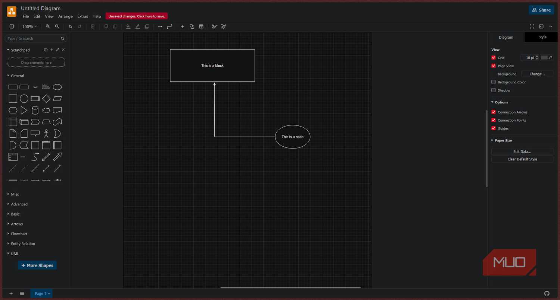This screenshot has width=560, height=300.
Task: Toggle the Shadow toolbar icon
Action: tap(147, 26)
